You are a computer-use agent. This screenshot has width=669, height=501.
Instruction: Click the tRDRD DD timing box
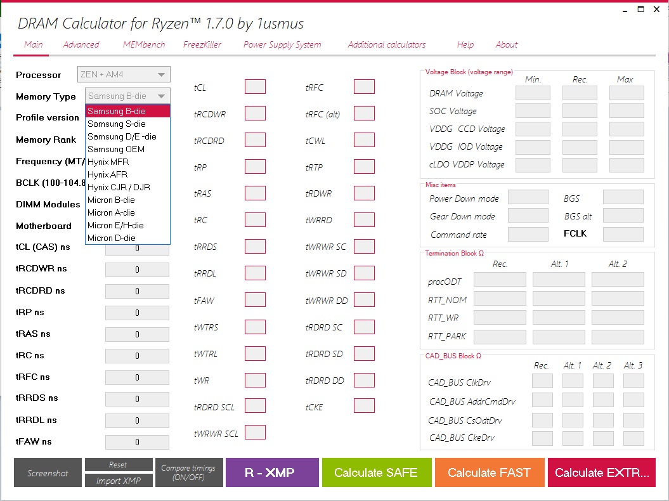365,380
